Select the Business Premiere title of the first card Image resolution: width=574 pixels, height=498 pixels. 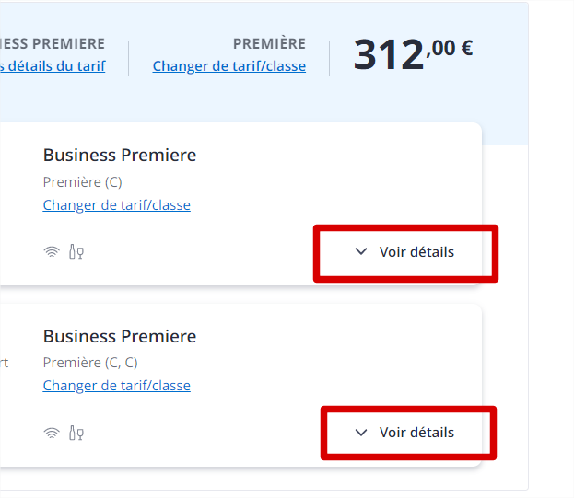120,155
